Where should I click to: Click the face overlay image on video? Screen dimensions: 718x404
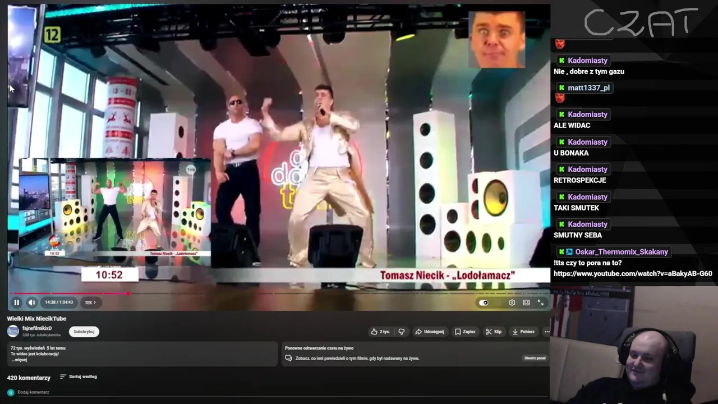point(496,39)
